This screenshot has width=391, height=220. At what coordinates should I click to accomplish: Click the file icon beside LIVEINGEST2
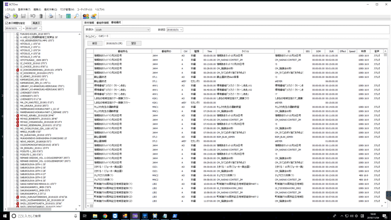[x=18, y=99]
